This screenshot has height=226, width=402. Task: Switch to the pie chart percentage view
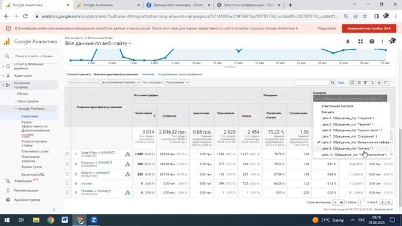click(359, 82)
